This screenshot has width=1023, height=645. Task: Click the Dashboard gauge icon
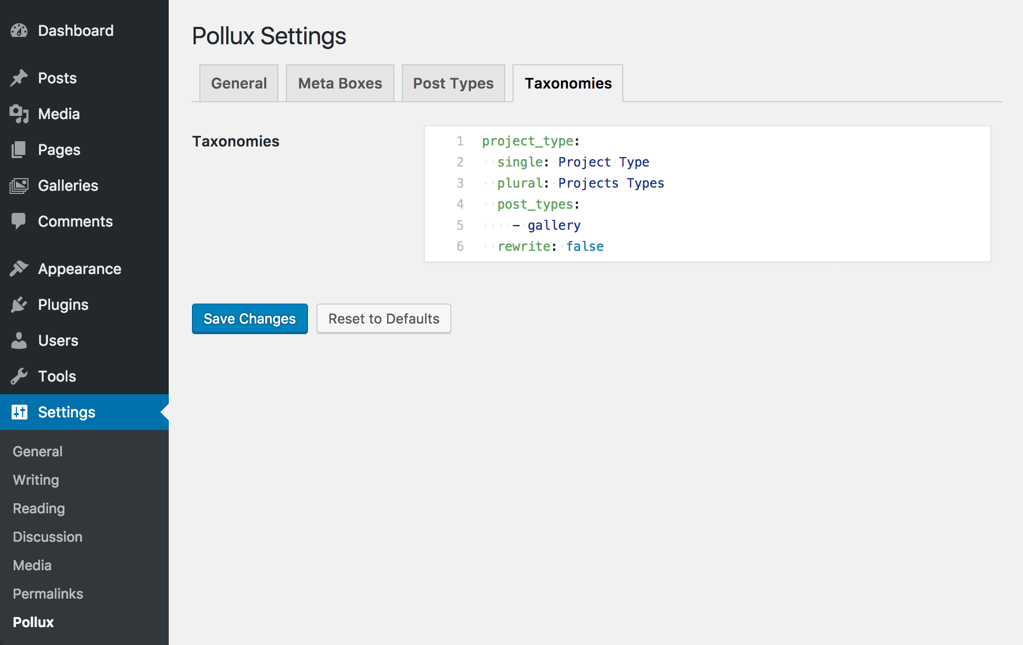click(19, 31)
